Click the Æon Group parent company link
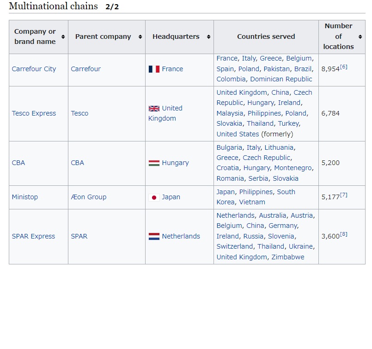This screenshot has width=372, height=349. 88,197
